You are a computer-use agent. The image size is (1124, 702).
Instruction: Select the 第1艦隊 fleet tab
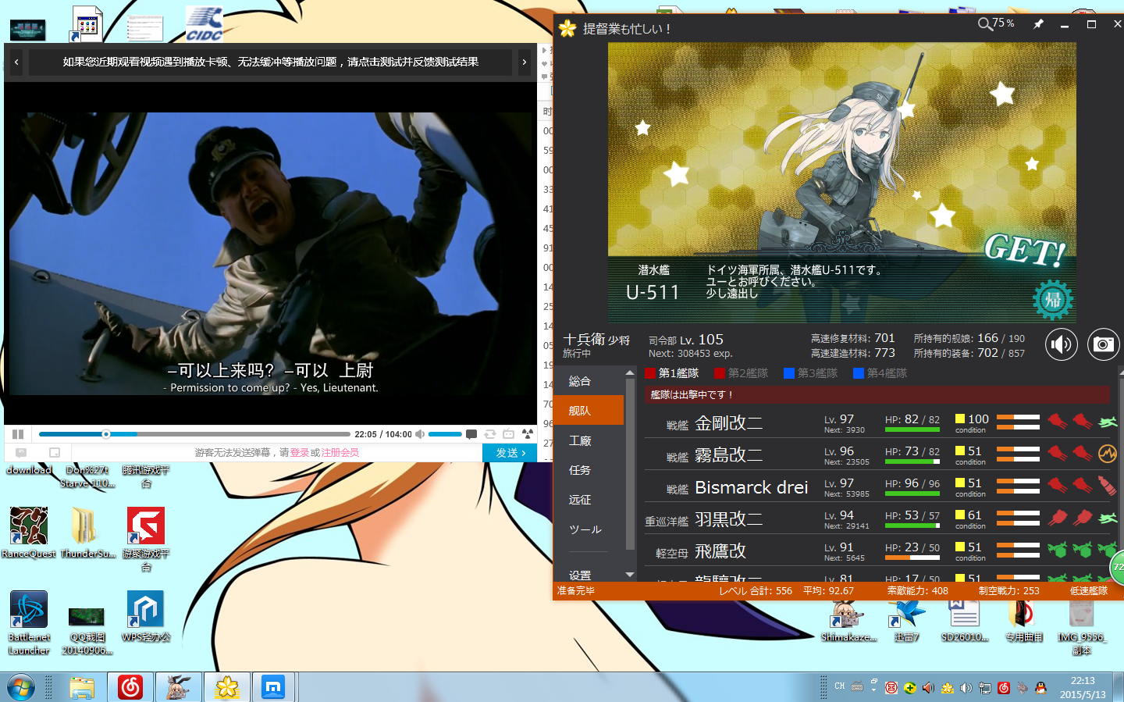point(672,373)
